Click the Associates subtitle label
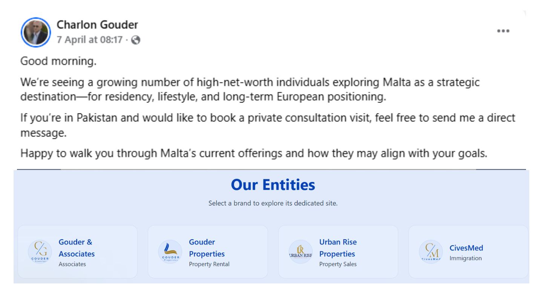 point(72,264)
